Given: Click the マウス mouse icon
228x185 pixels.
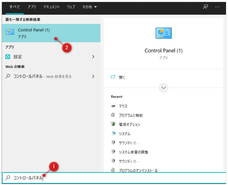Looking at the screenshot, I should [113, 106].
